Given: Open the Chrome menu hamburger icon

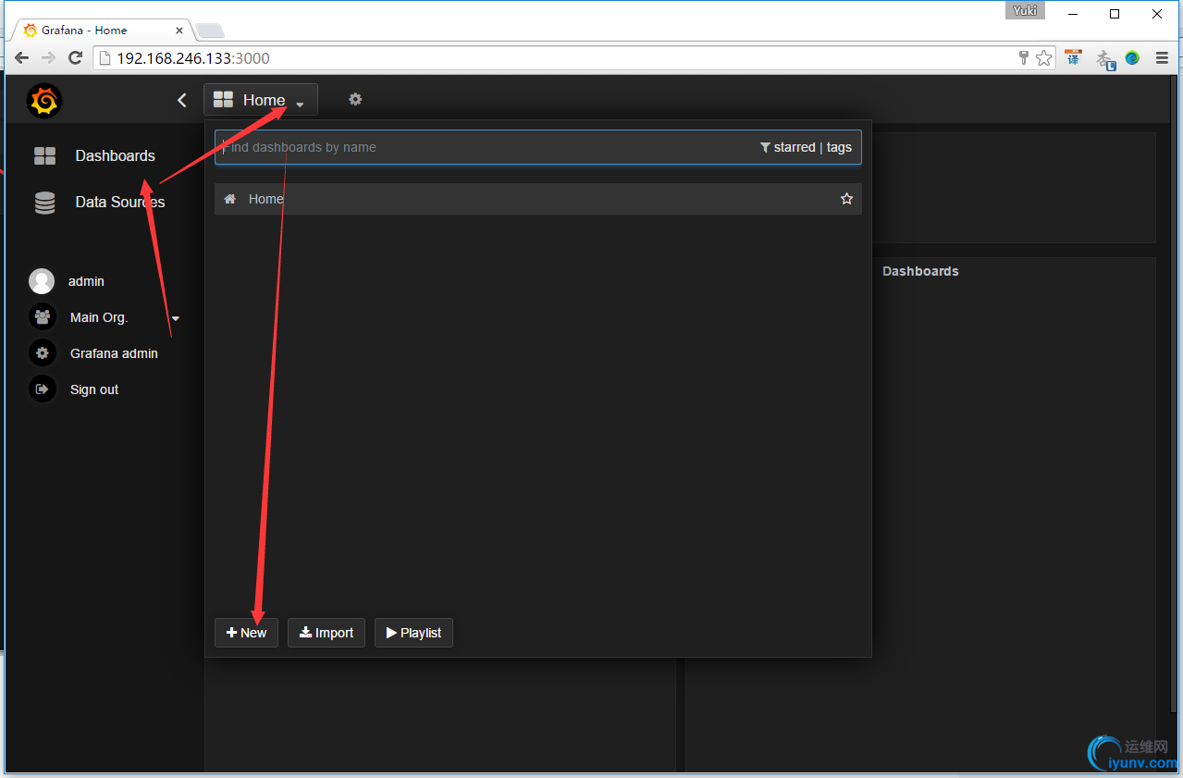Looking at the screenshot, I should (x=1162, y=58).
